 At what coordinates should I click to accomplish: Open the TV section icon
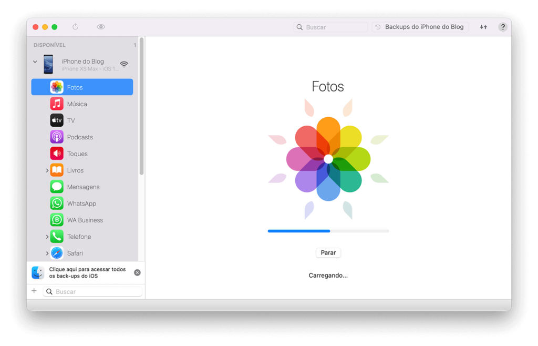pyautogui.click(x=57, y=120)
